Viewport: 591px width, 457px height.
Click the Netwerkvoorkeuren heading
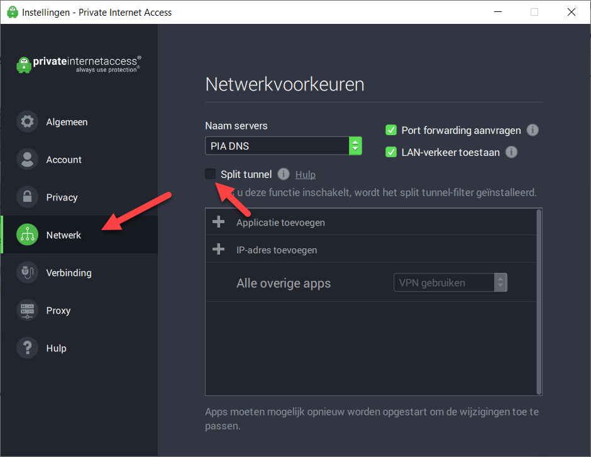[285, 84]
